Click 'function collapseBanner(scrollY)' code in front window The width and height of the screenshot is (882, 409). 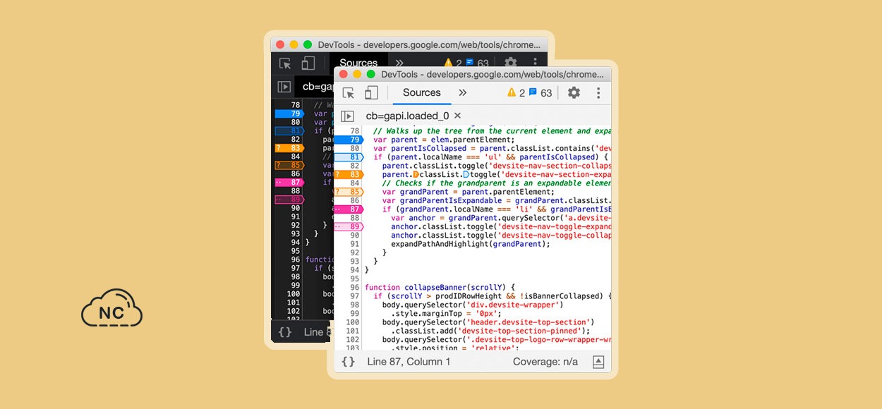(x=440, y=287)
